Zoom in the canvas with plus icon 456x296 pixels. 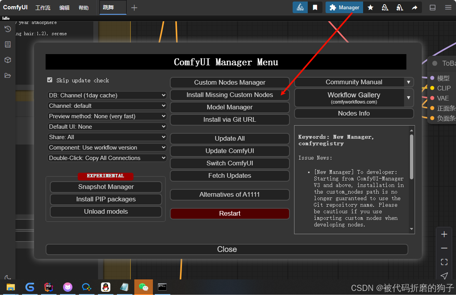click(444, 234)
